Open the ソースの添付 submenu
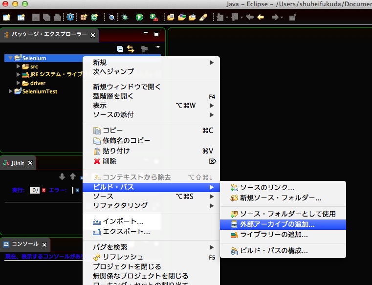The width and height of the screenshot is (372, 285). click(x=151, y=114)
